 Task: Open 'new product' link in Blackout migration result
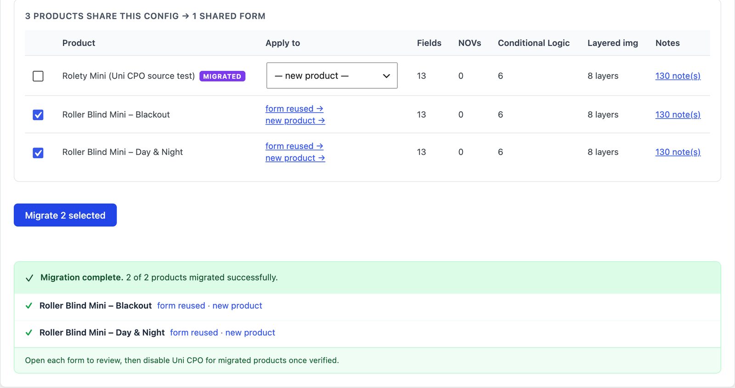coord(237,306)
